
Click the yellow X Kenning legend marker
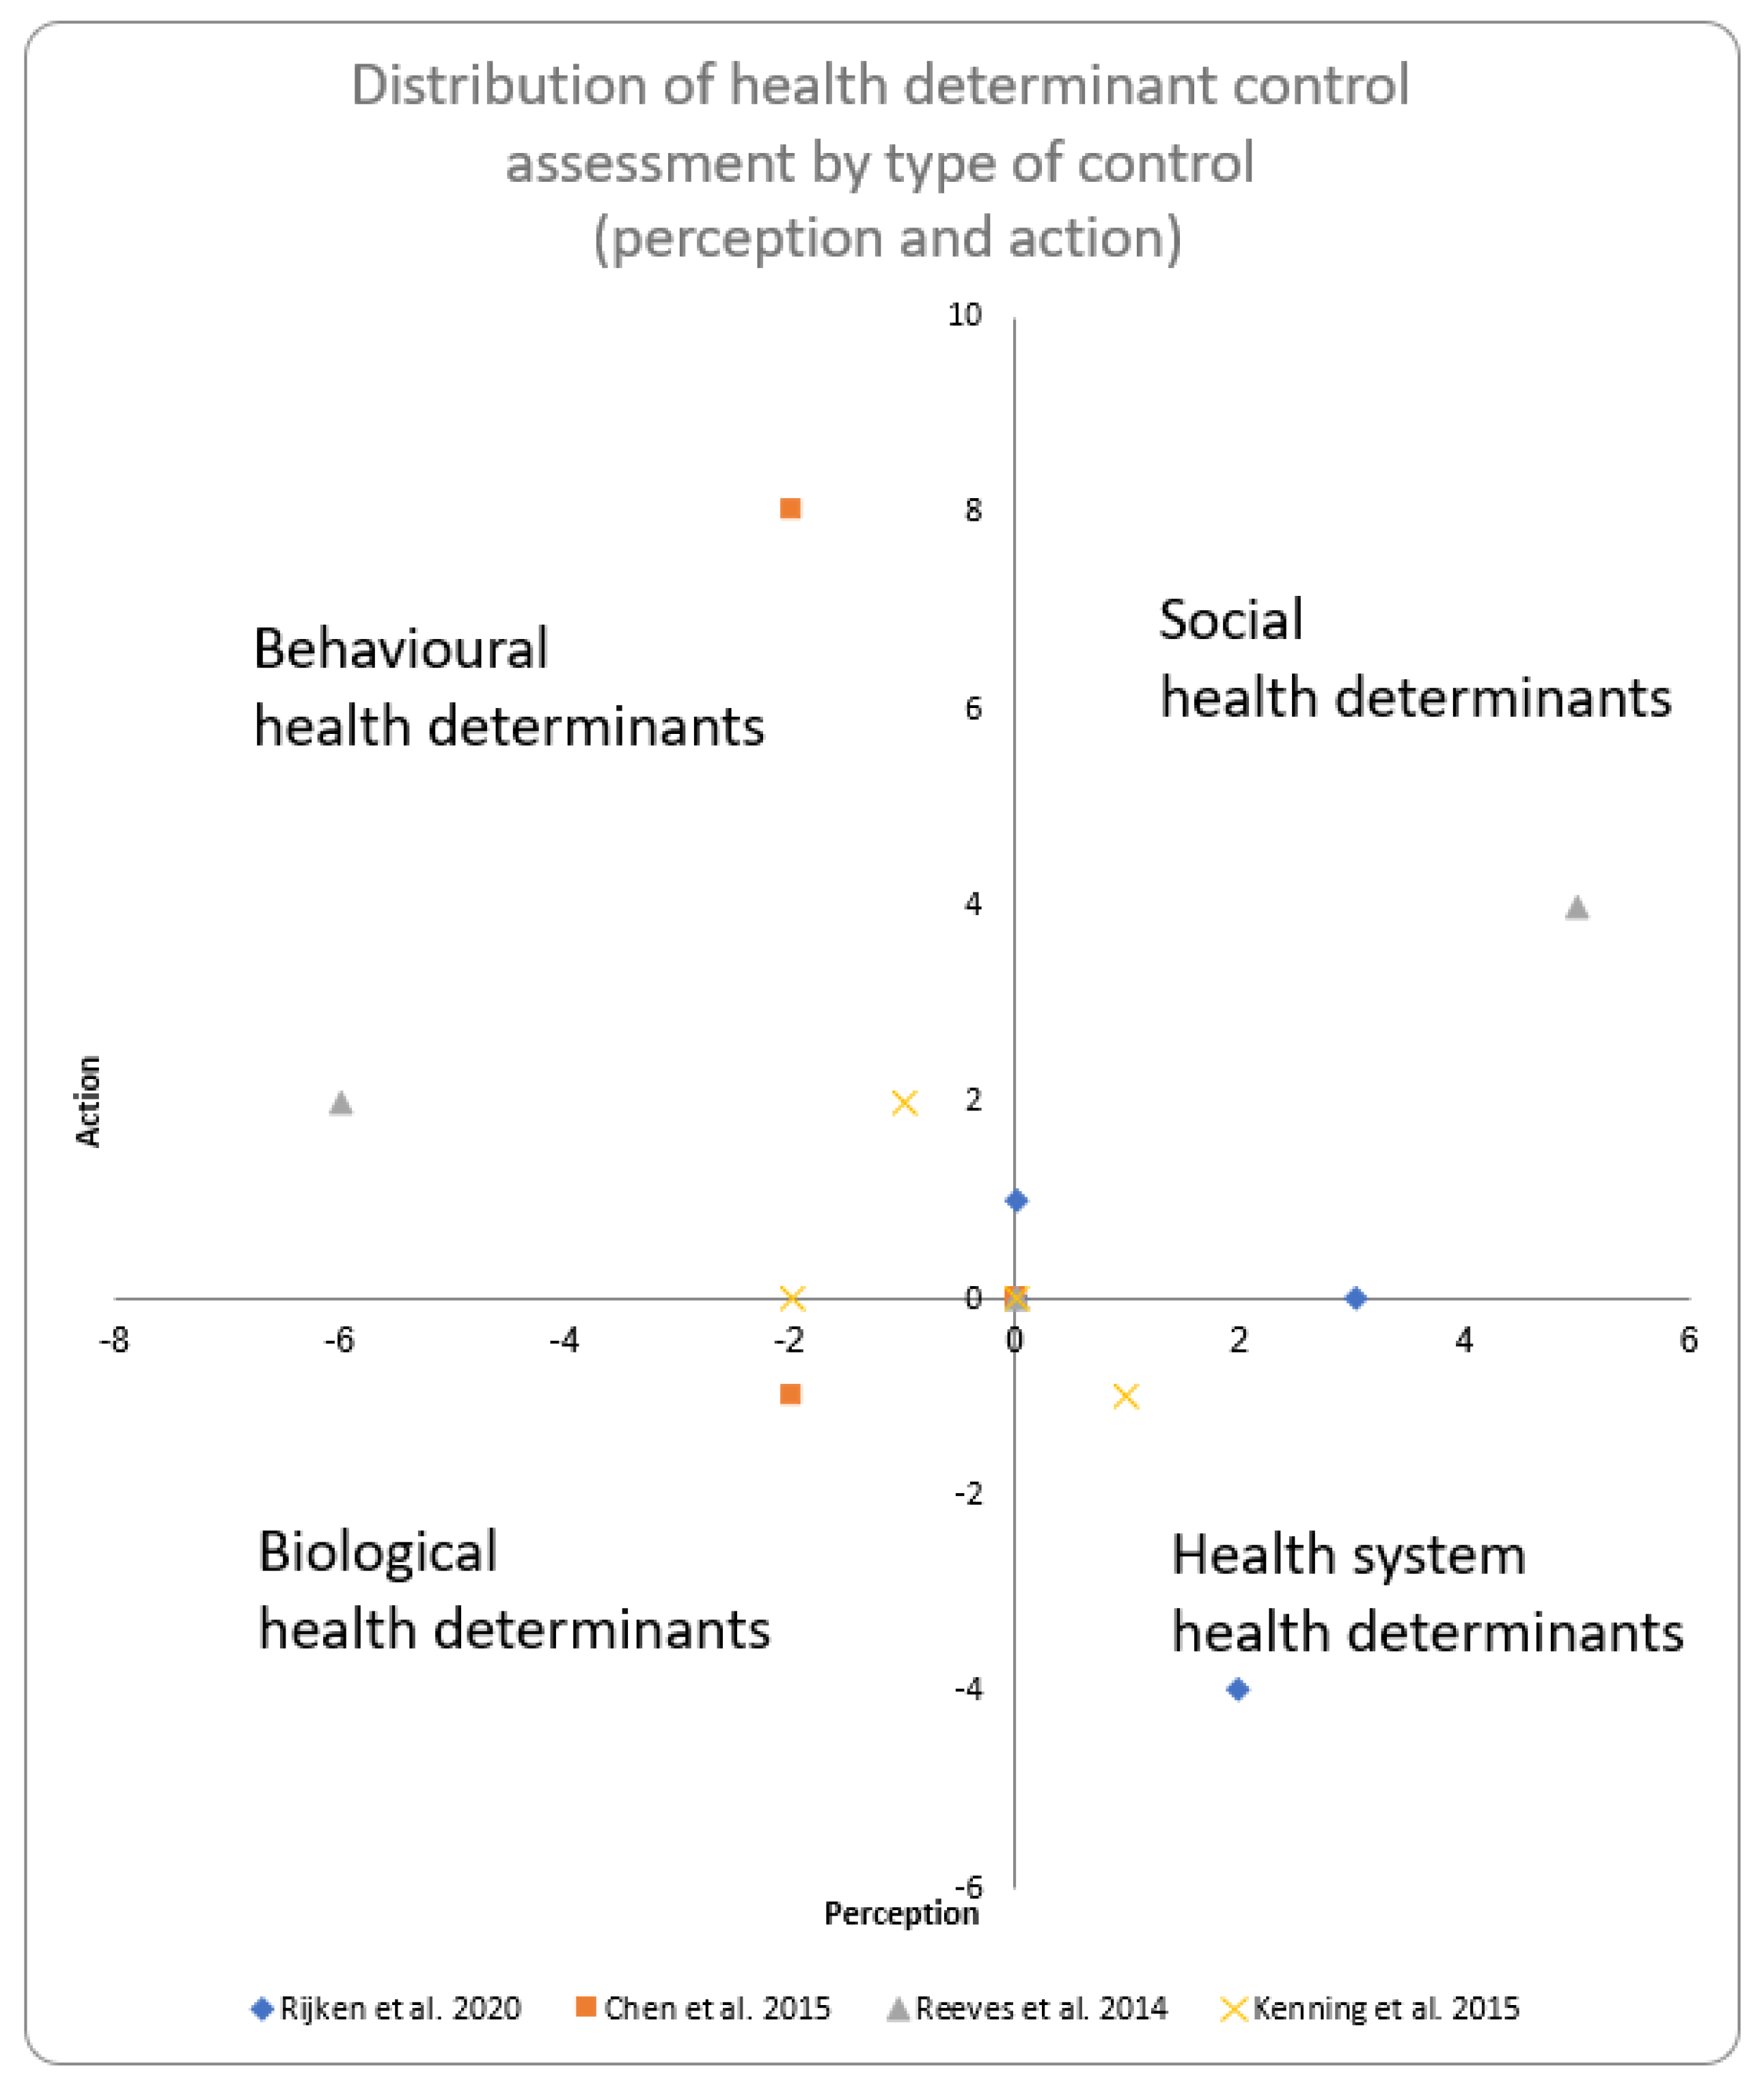pyautogui.click(x=1234, y=2008)
